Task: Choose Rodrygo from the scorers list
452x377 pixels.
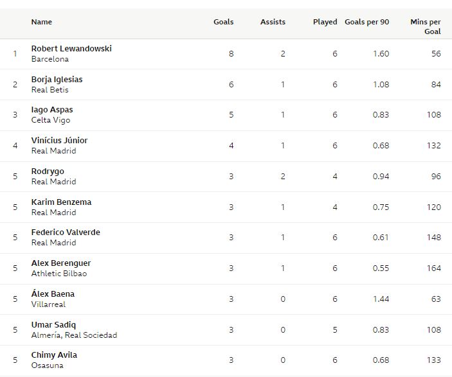Action: pos(48,171)
